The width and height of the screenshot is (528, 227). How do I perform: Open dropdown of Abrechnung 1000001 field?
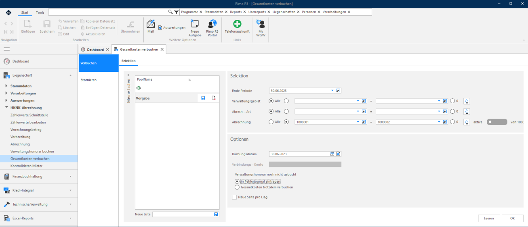point(358,122)
